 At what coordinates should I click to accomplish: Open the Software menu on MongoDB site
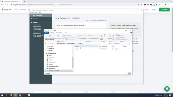(23, 10)
